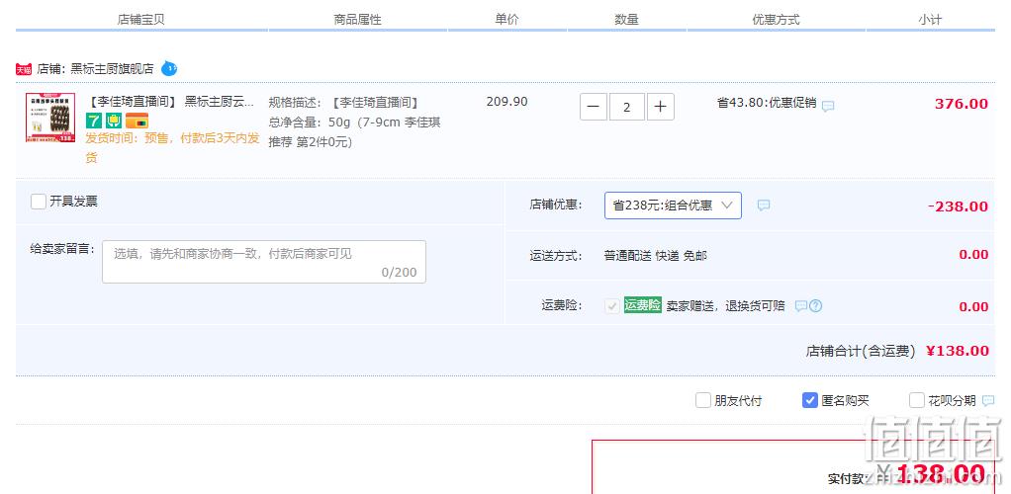Open the product thumbnail image
Image resolution: width=1011 pixels, height=494 pixels.
tap(50, 118)
